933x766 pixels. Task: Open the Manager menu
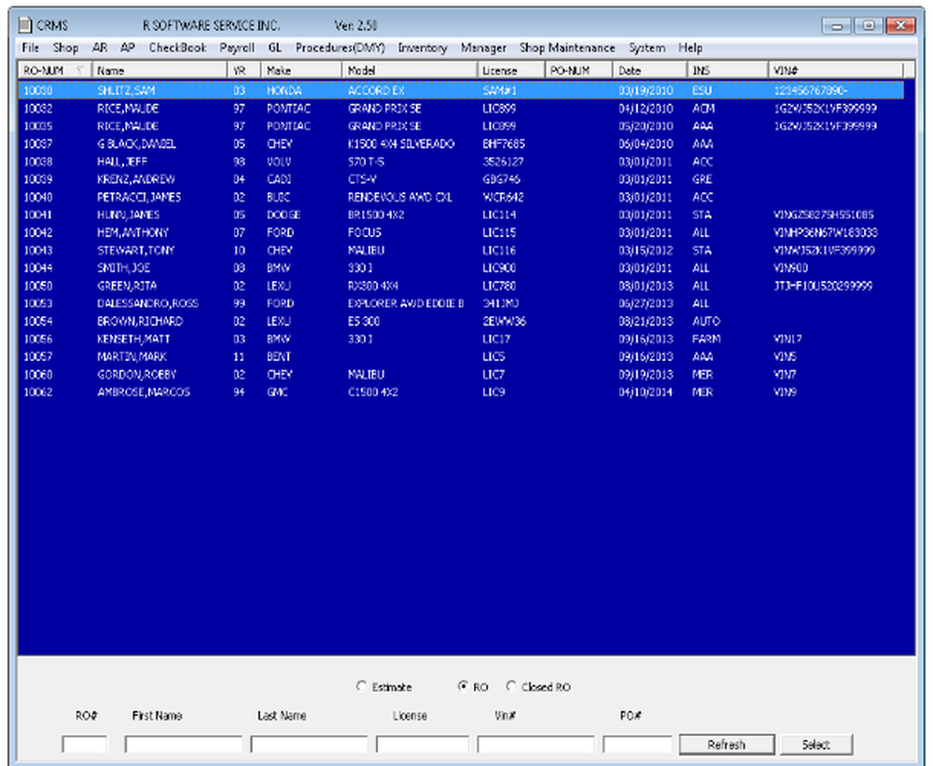point(483,48)
